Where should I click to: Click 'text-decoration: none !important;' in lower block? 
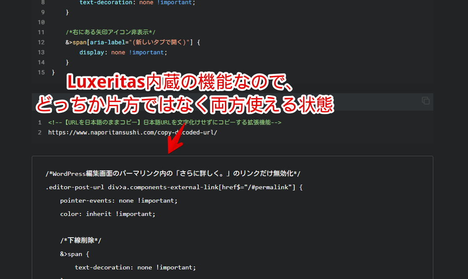pos(135,267)
